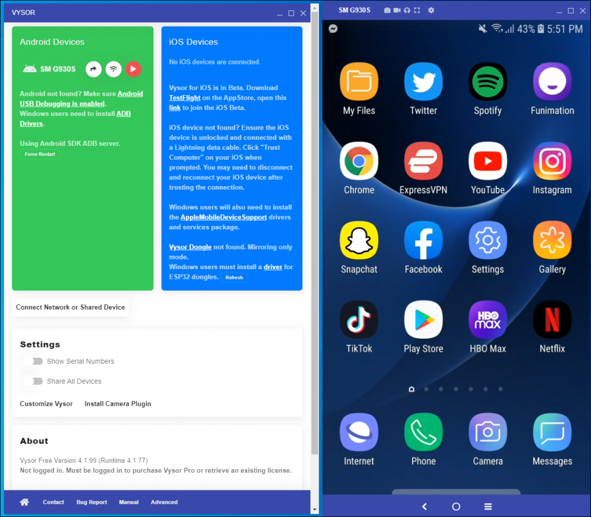The width and height of the screenshot is (591, 517).
Task: Toggle device audio via the headphones icon
Action: (407, 10)
